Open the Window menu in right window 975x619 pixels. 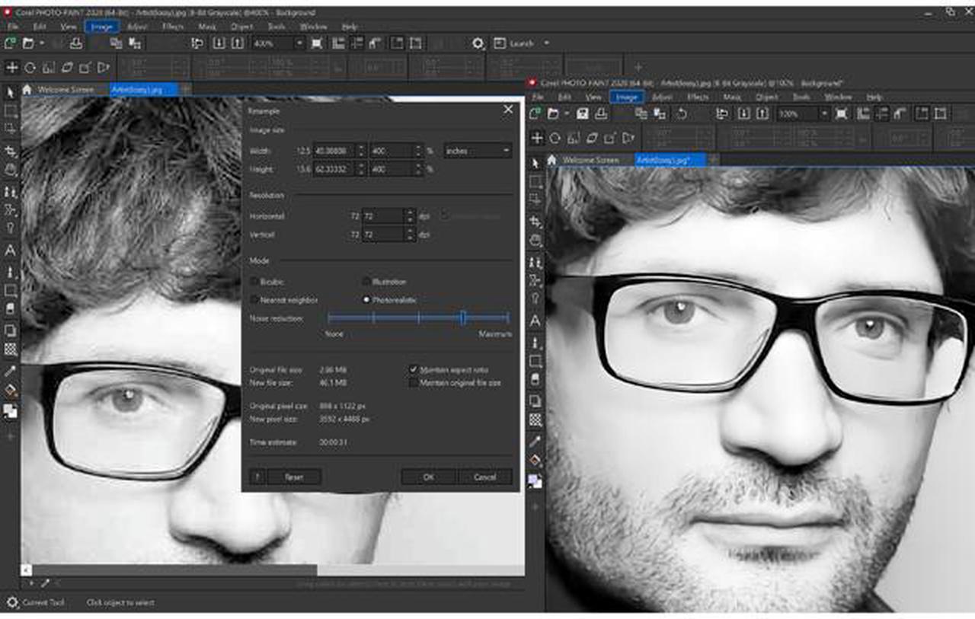point(838,97)
